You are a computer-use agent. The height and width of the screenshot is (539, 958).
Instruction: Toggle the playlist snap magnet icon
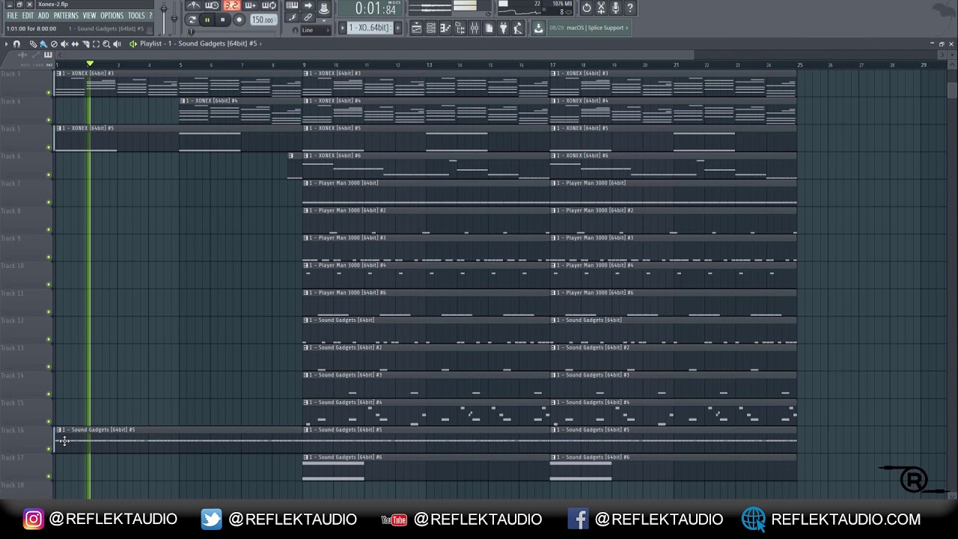click(16, 44)
